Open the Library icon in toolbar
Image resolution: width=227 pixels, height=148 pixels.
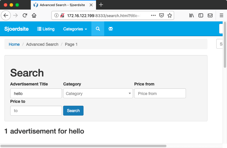pos(191,15)
